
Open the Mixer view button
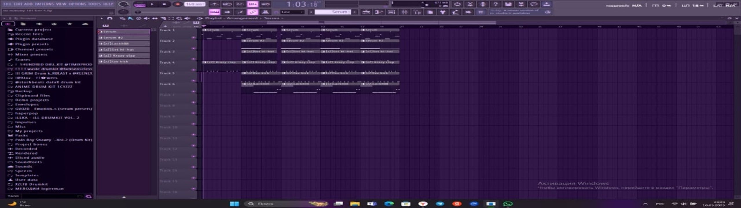[x=404, y=12]
